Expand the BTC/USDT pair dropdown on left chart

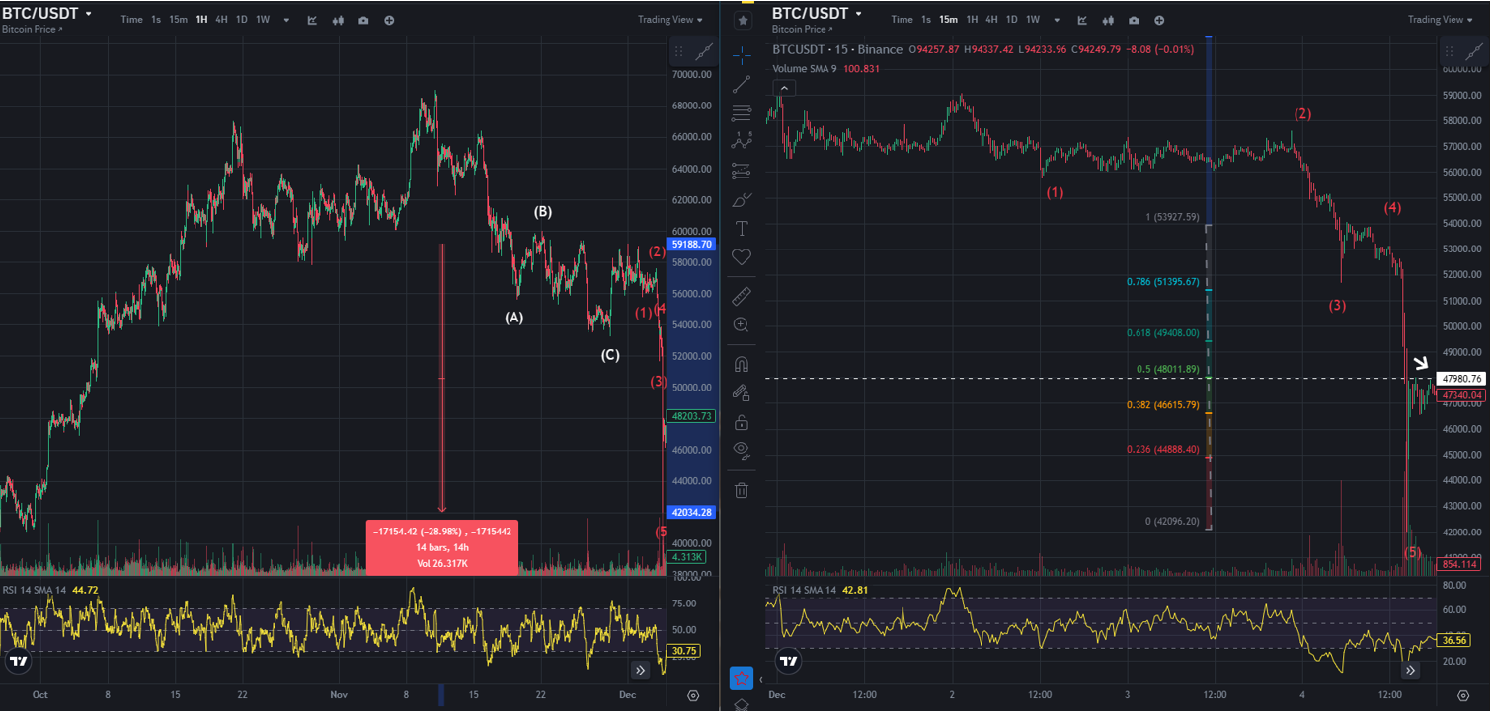(89, 14)
